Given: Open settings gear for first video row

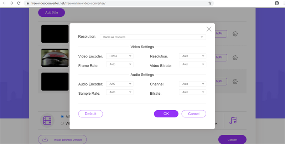Looking at the screenshot, I should (x=235, y=34).
